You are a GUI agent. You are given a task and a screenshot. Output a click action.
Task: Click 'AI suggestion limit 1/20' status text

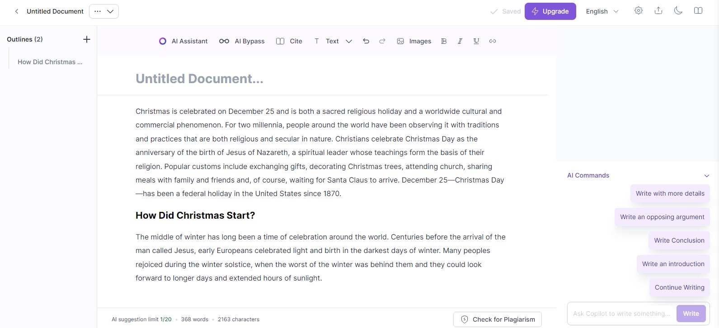click(141, 319)
